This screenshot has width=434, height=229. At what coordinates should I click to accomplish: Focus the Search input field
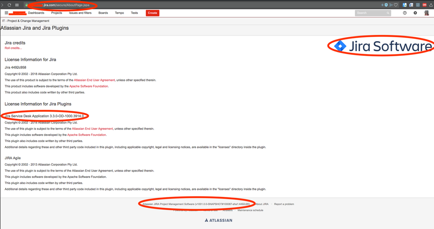click(x=373, y=13)
